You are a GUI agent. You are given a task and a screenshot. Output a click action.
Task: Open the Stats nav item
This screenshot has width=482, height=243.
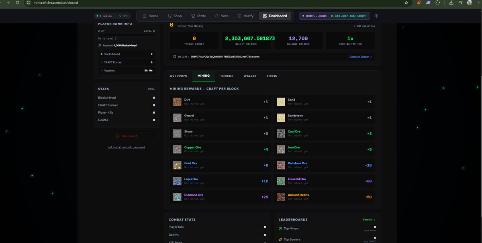point(198,16)
